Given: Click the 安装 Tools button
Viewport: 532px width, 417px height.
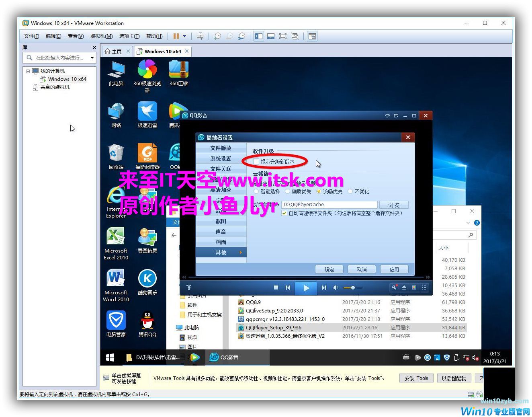Looking at the screenshot, I should (x=416, y=378).
